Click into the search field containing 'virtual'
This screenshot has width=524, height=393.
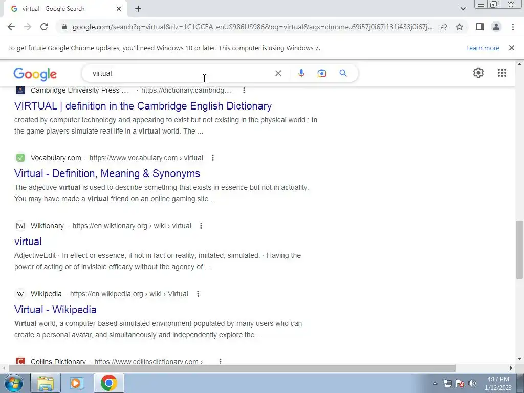pos(181,73)
